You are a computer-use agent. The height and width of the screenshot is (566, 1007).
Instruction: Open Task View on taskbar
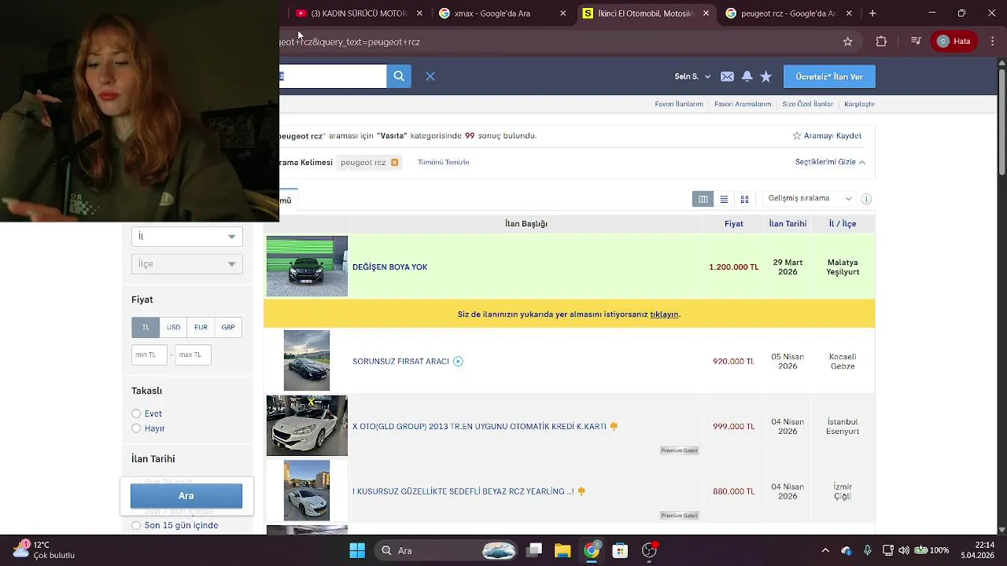pos(534,550)
